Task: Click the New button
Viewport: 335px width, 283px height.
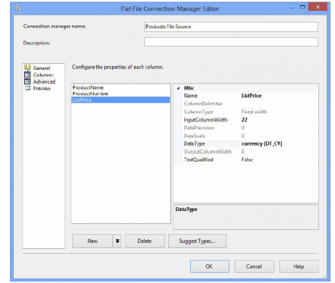Action: 92,241
